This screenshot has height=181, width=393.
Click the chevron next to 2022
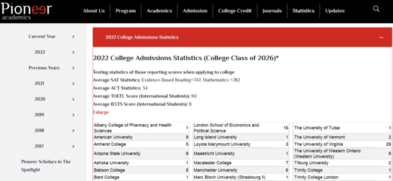74,52
